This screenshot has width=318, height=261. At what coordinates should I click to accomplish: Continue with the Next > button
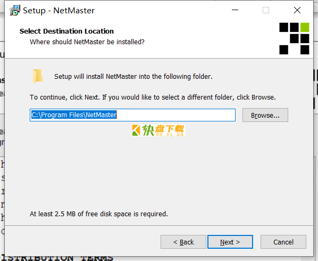click(x=230, y=242)
